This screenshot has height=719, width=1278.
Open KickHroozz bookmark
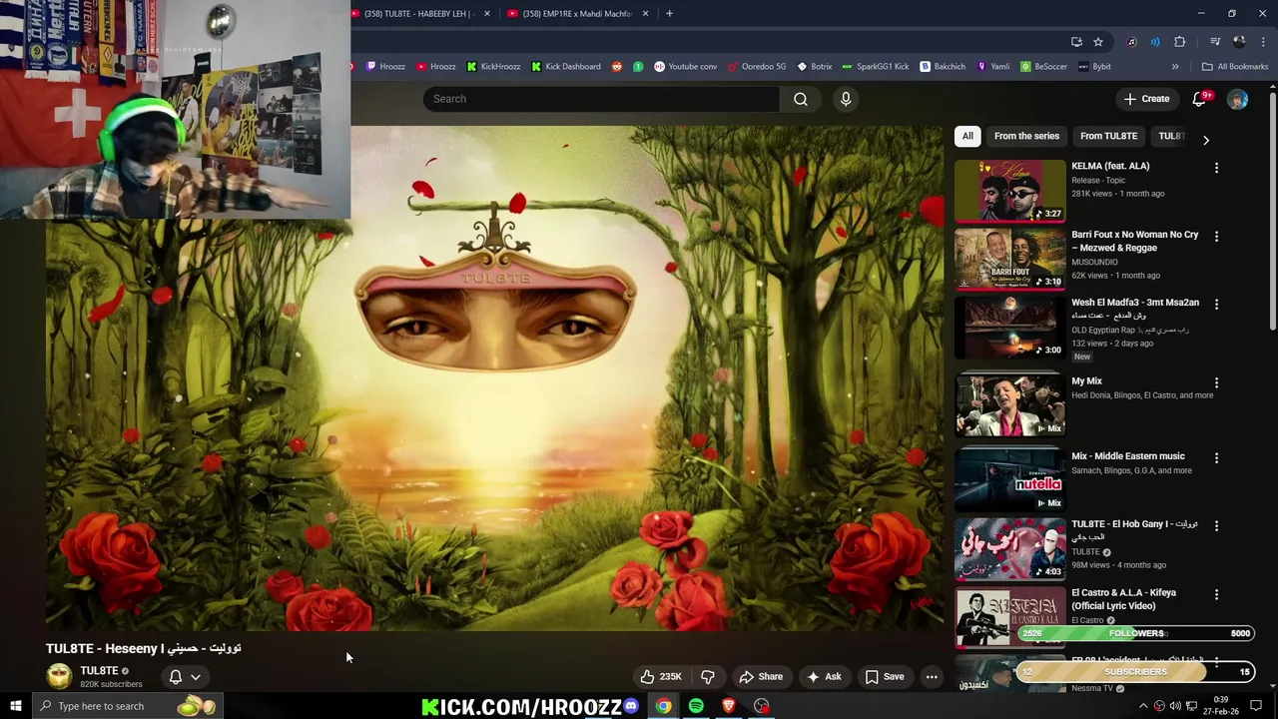493,67
